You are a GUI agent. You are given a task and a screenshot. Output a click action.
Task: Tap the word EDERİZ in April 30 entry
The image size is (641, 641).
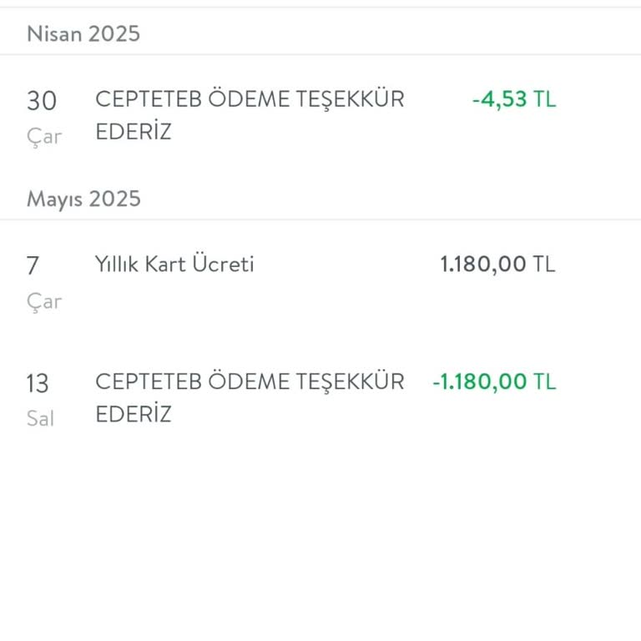click(134, 132)
